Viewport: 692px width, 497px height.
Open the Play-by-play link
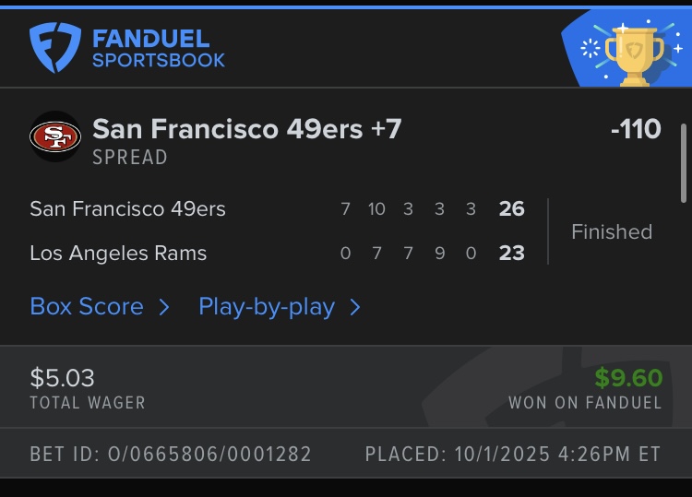267,307
